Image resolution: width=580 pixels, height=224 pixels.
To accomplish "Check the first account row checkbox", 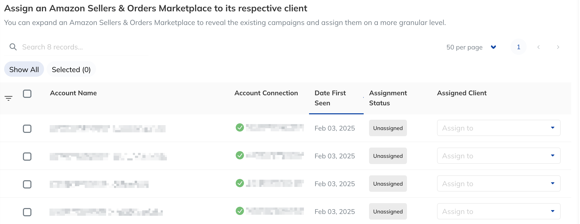I will [27, 128].
